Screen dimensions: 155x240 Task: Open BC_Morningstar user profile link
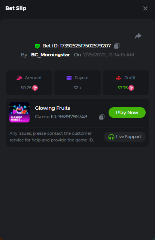point(50,55)
